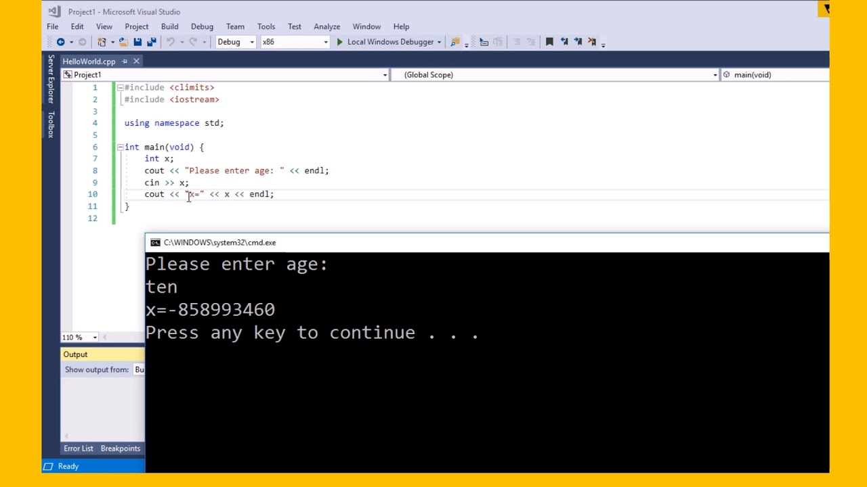Clear all bookmarks icon
The width and height of the screenshot is (867, 487).
(x=592, y=42)
